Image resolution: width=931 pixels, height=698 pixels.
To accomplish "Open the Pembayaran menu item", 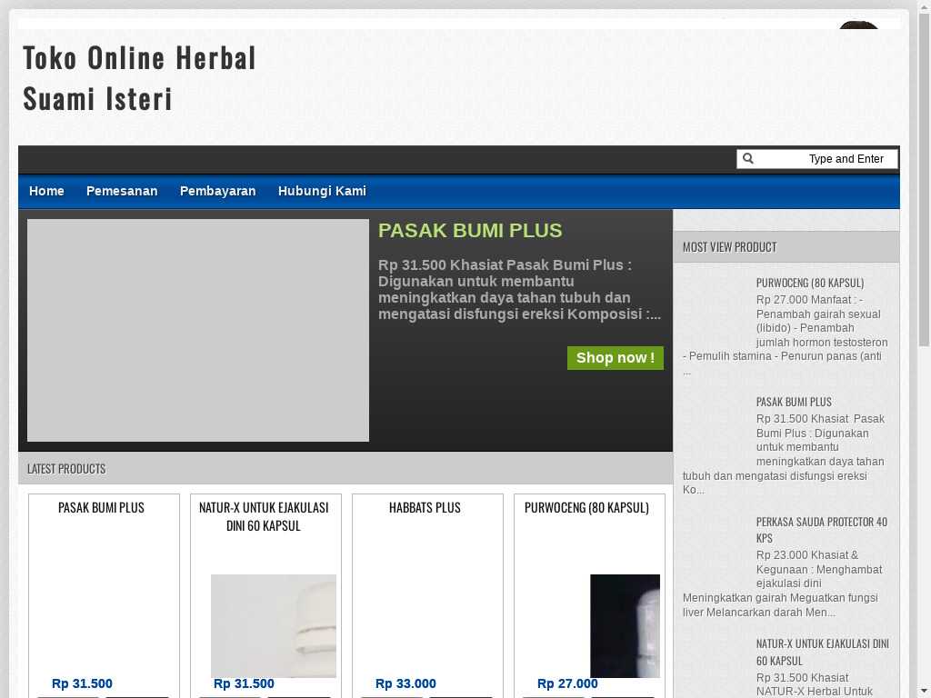I will 218,191.
